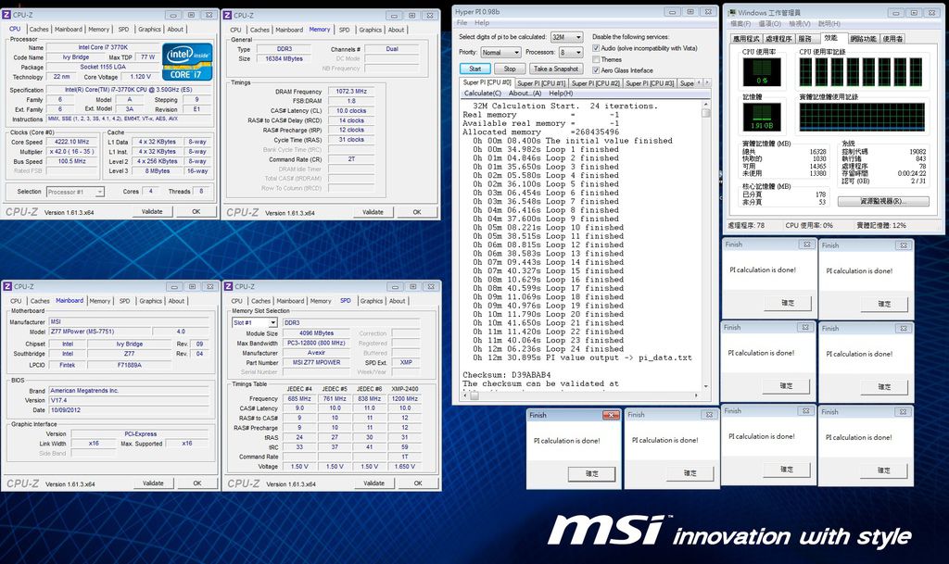Image resolution: width=949 pixels, height=564 pixels.
Task: Open the File menu in Hyper PI
Action: coord(462,23)
